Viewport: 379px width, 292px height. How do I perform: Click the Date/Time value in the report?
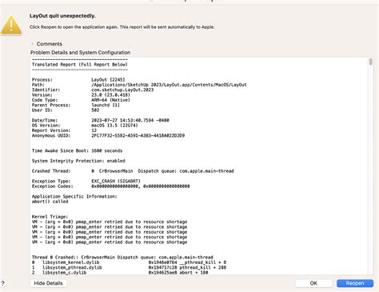pos(130,120)
